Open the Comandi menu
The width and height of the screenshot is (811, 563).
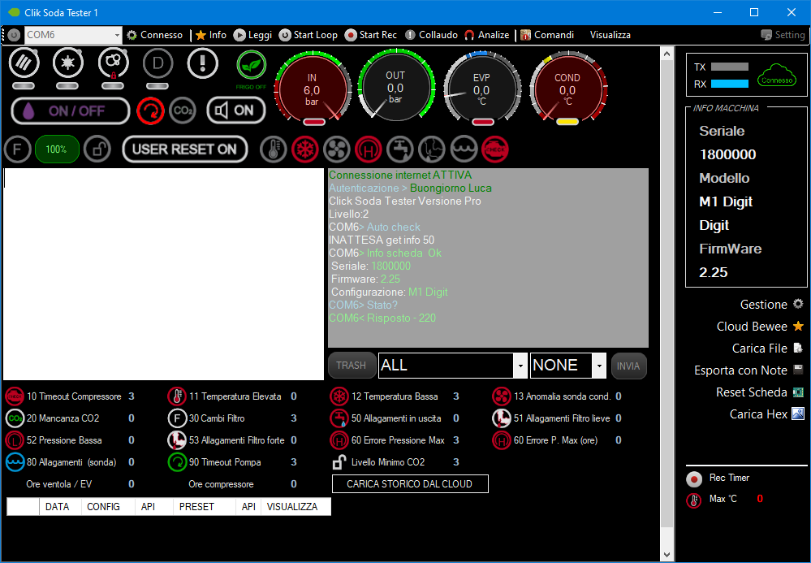547,35
